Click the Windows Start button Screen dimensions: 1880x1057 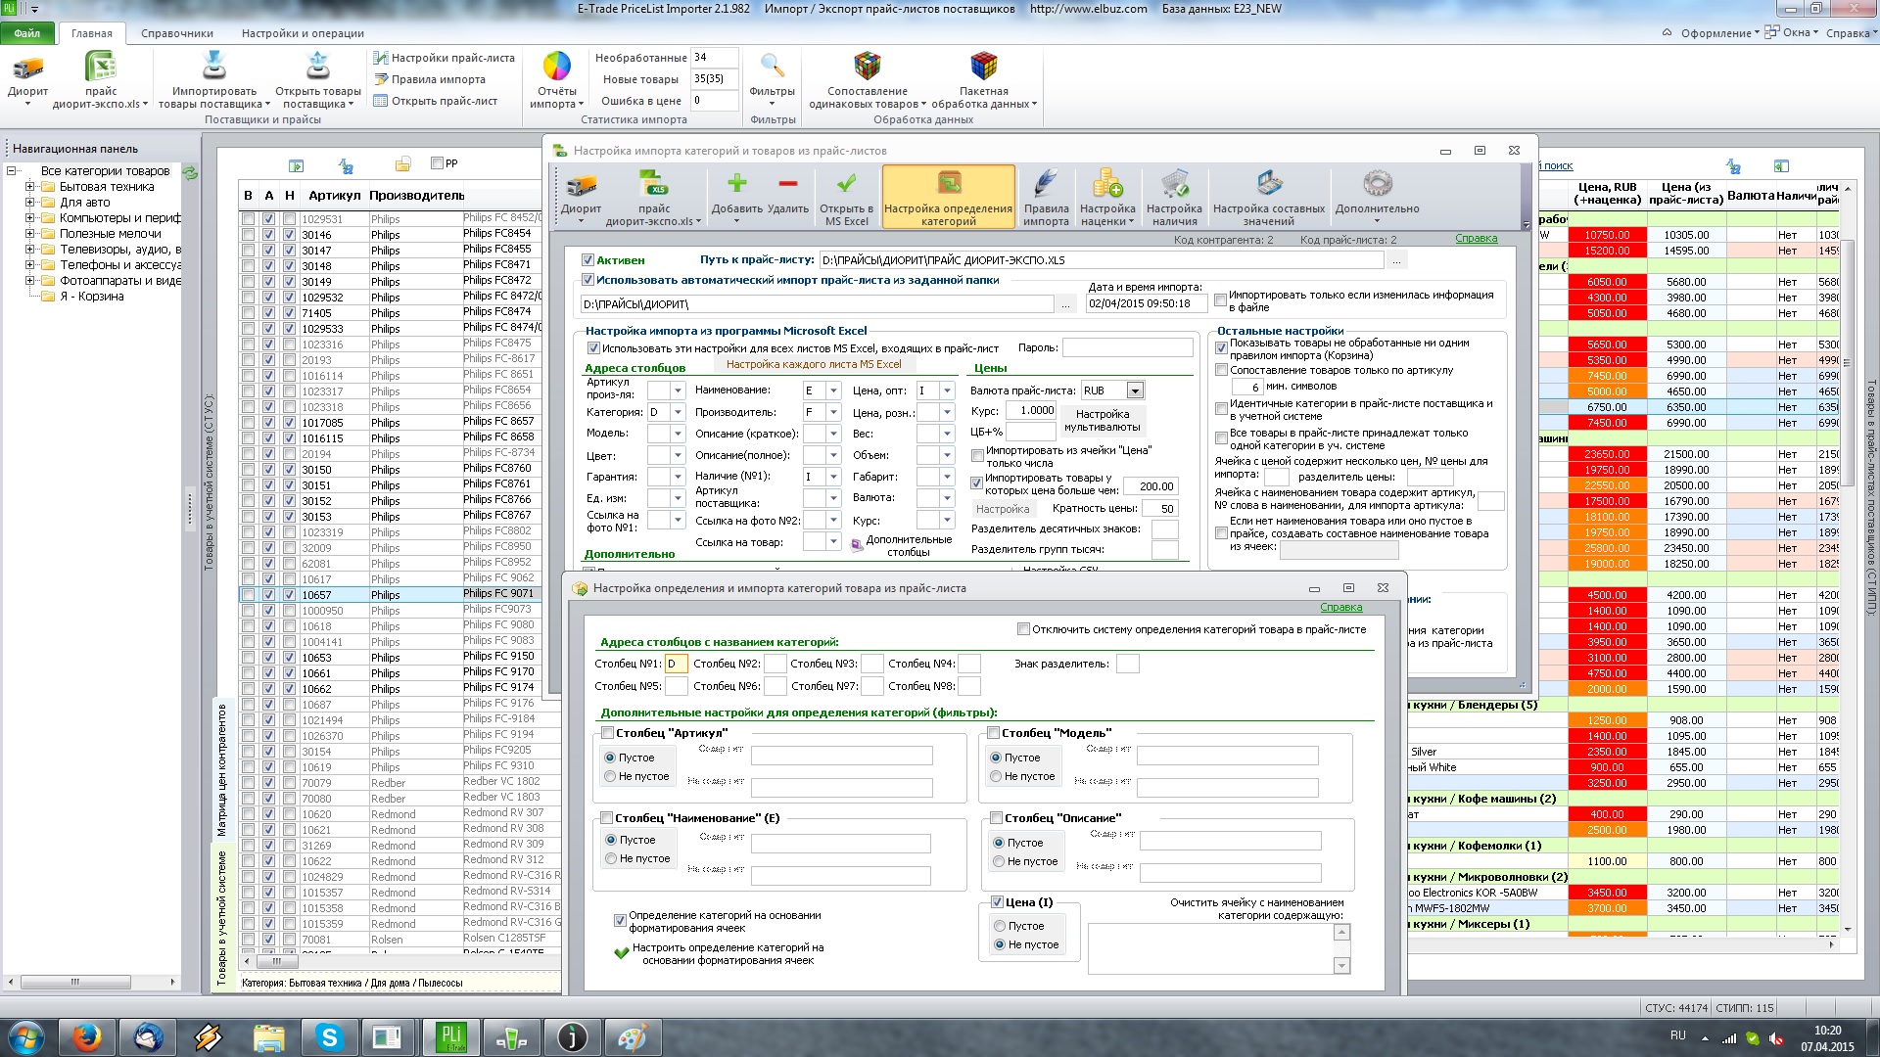25,1037
